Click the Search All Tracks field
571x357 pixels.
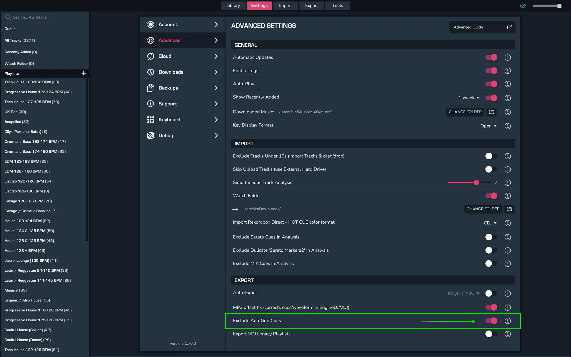coord(45,17)
